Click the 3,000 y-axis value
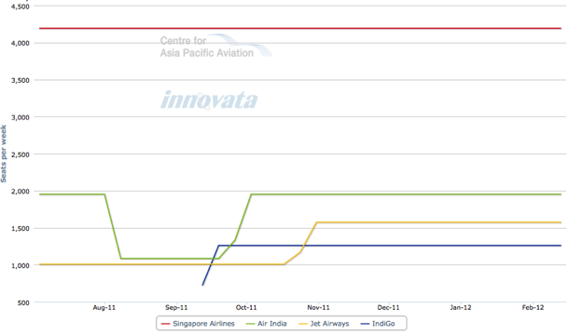This screenshot has width=569, height=335. [x=20, y=117]
